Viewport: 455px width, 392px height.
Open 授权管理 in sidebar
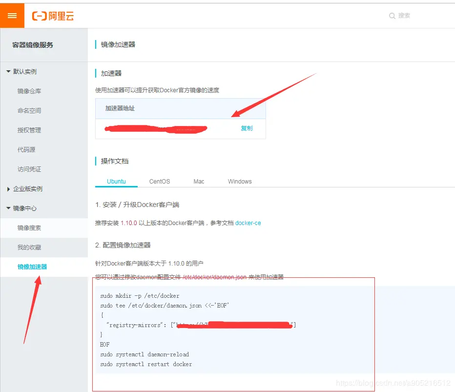point(29,130)
